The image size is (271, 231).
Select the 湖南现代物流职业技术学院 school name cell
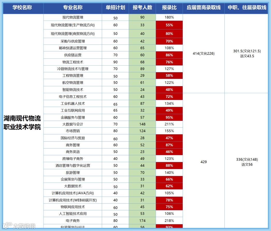coord(23,121)
